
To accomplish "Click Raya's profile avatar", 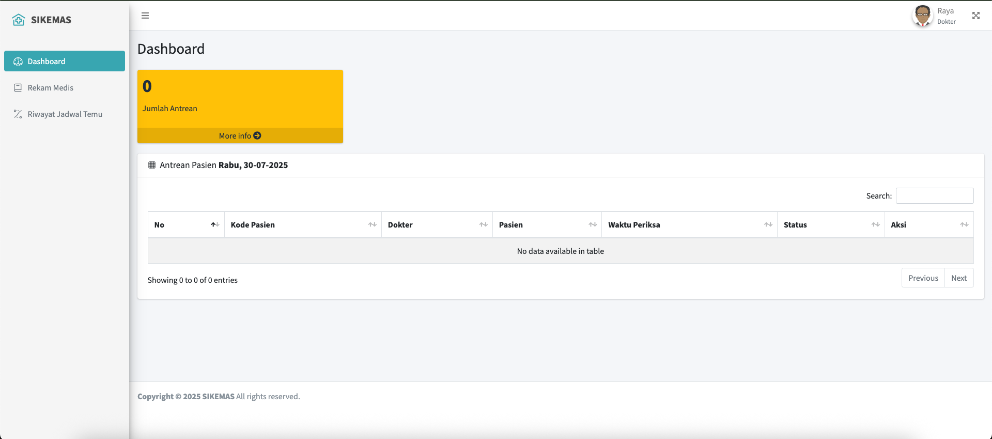I will (x=922, y=16).
